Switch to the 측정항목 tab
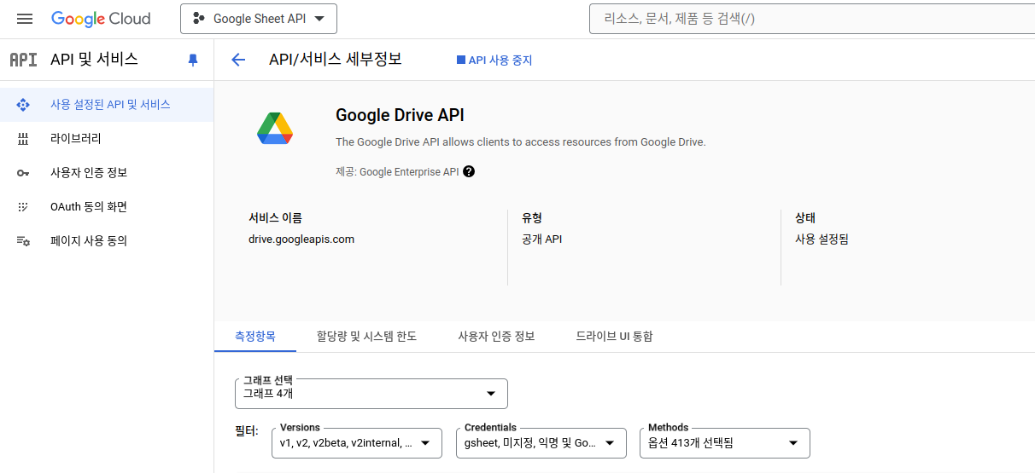The width and height of the screenshot is (1035, 473). pos(255,336)
